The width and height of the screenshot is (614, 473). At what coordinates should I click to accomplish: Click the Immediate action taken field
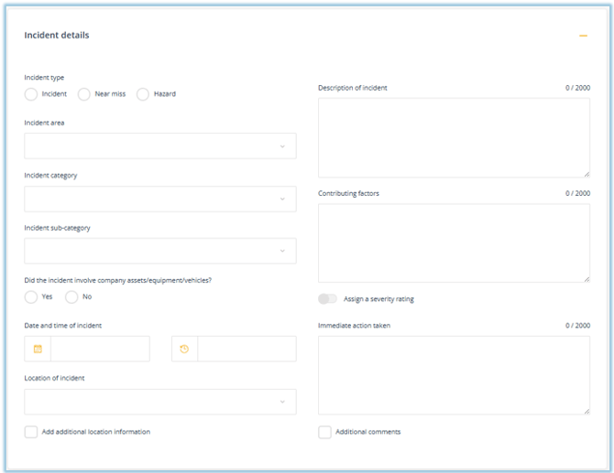[454, 374]
